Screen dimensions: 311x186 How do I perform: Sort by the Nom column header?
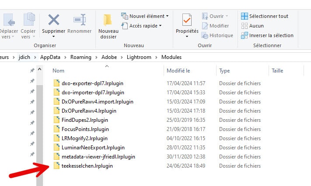click(58, 71)
